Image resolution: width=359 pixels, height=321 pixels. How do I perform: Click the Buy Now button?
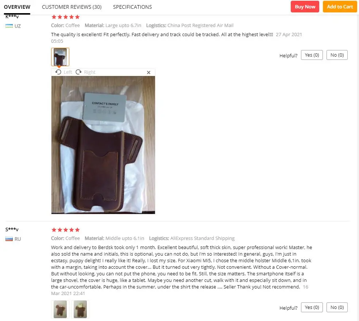click(x=305, y=7)
